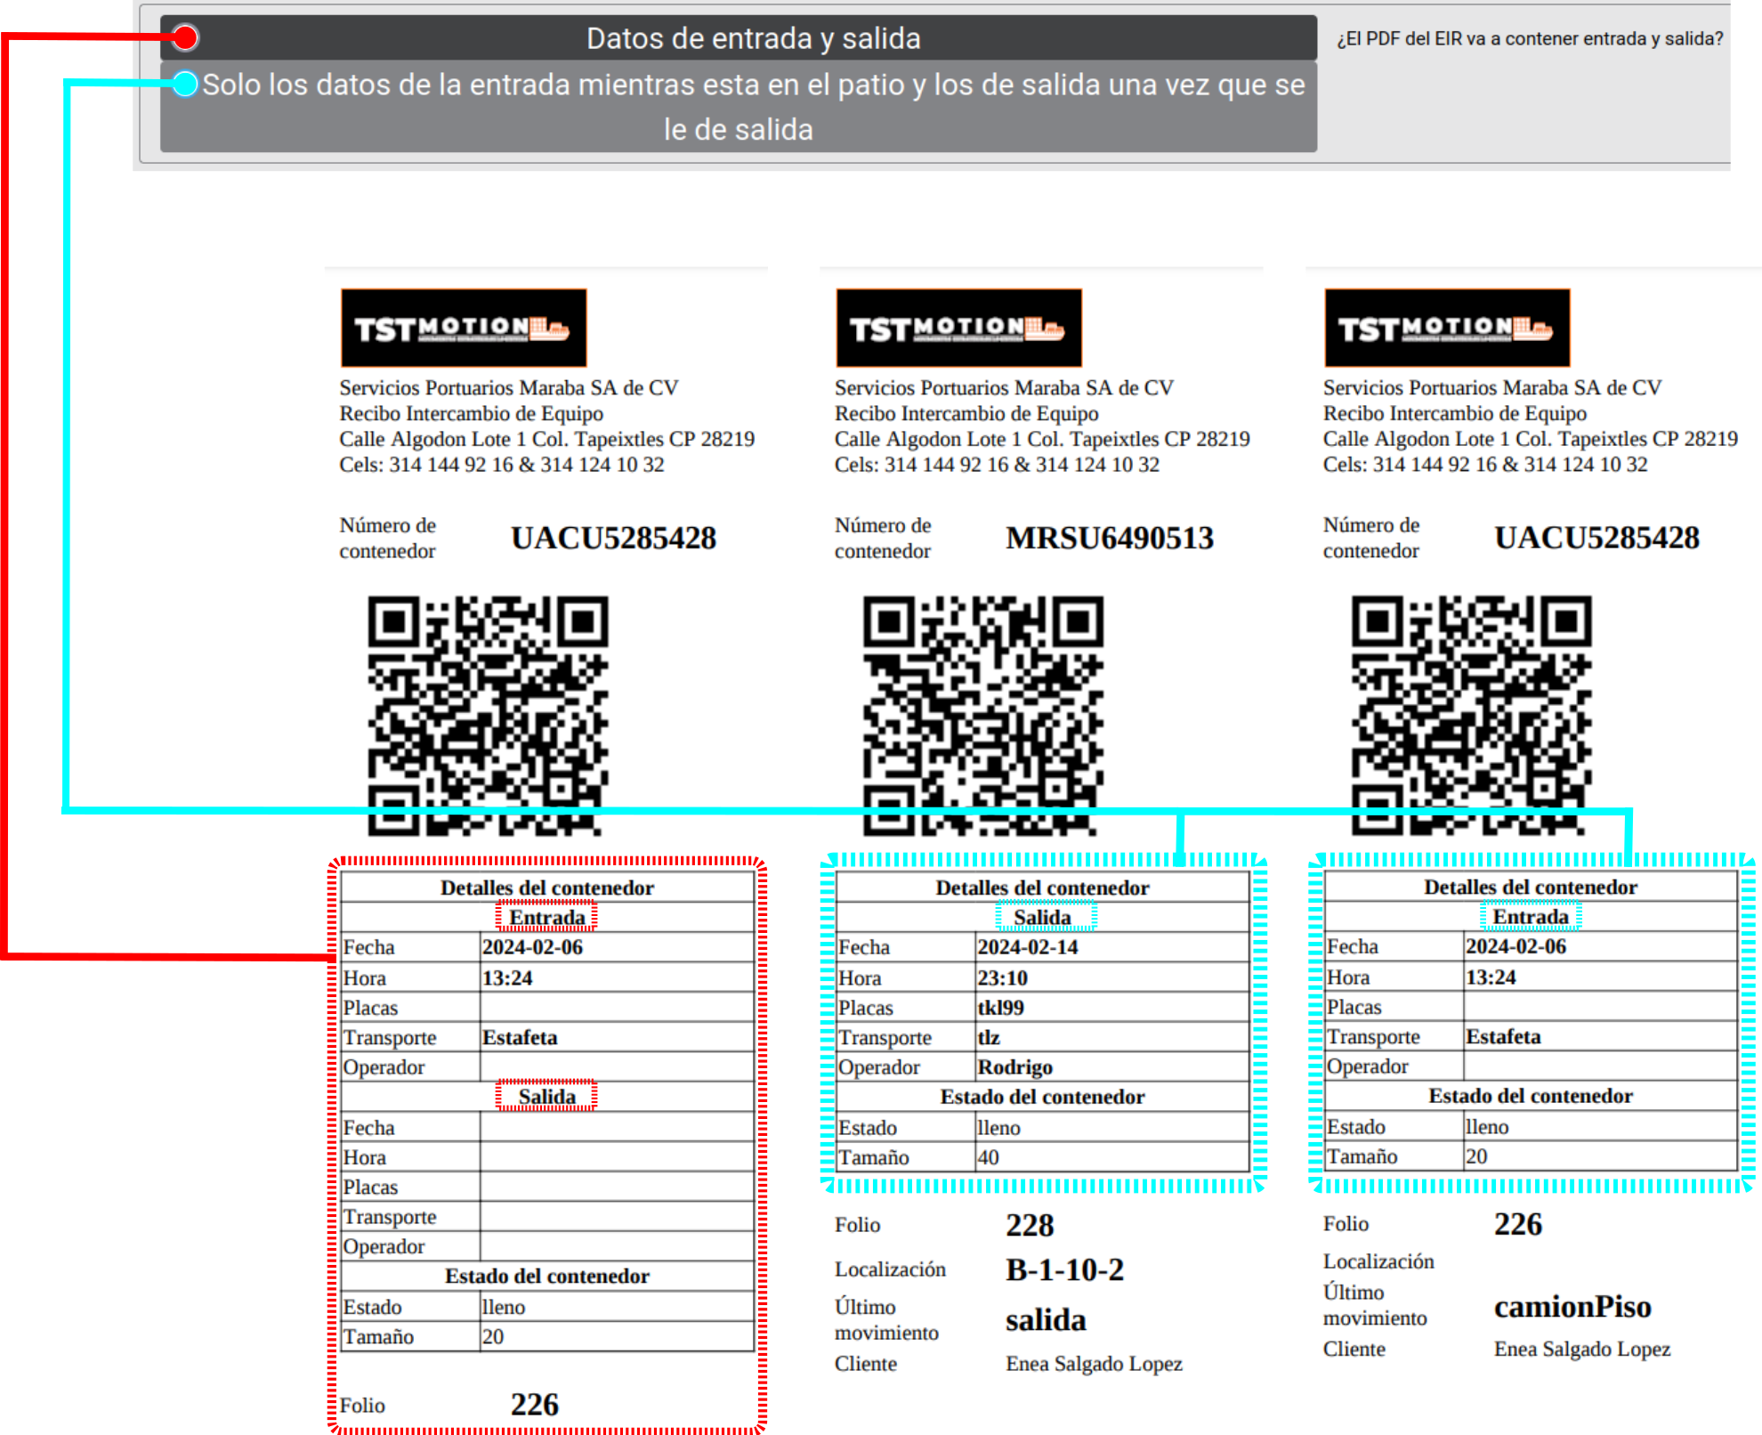Click location value 'B-1-10-2'
This screenshot has width=1762, height=1435.
(1064, 1269)
